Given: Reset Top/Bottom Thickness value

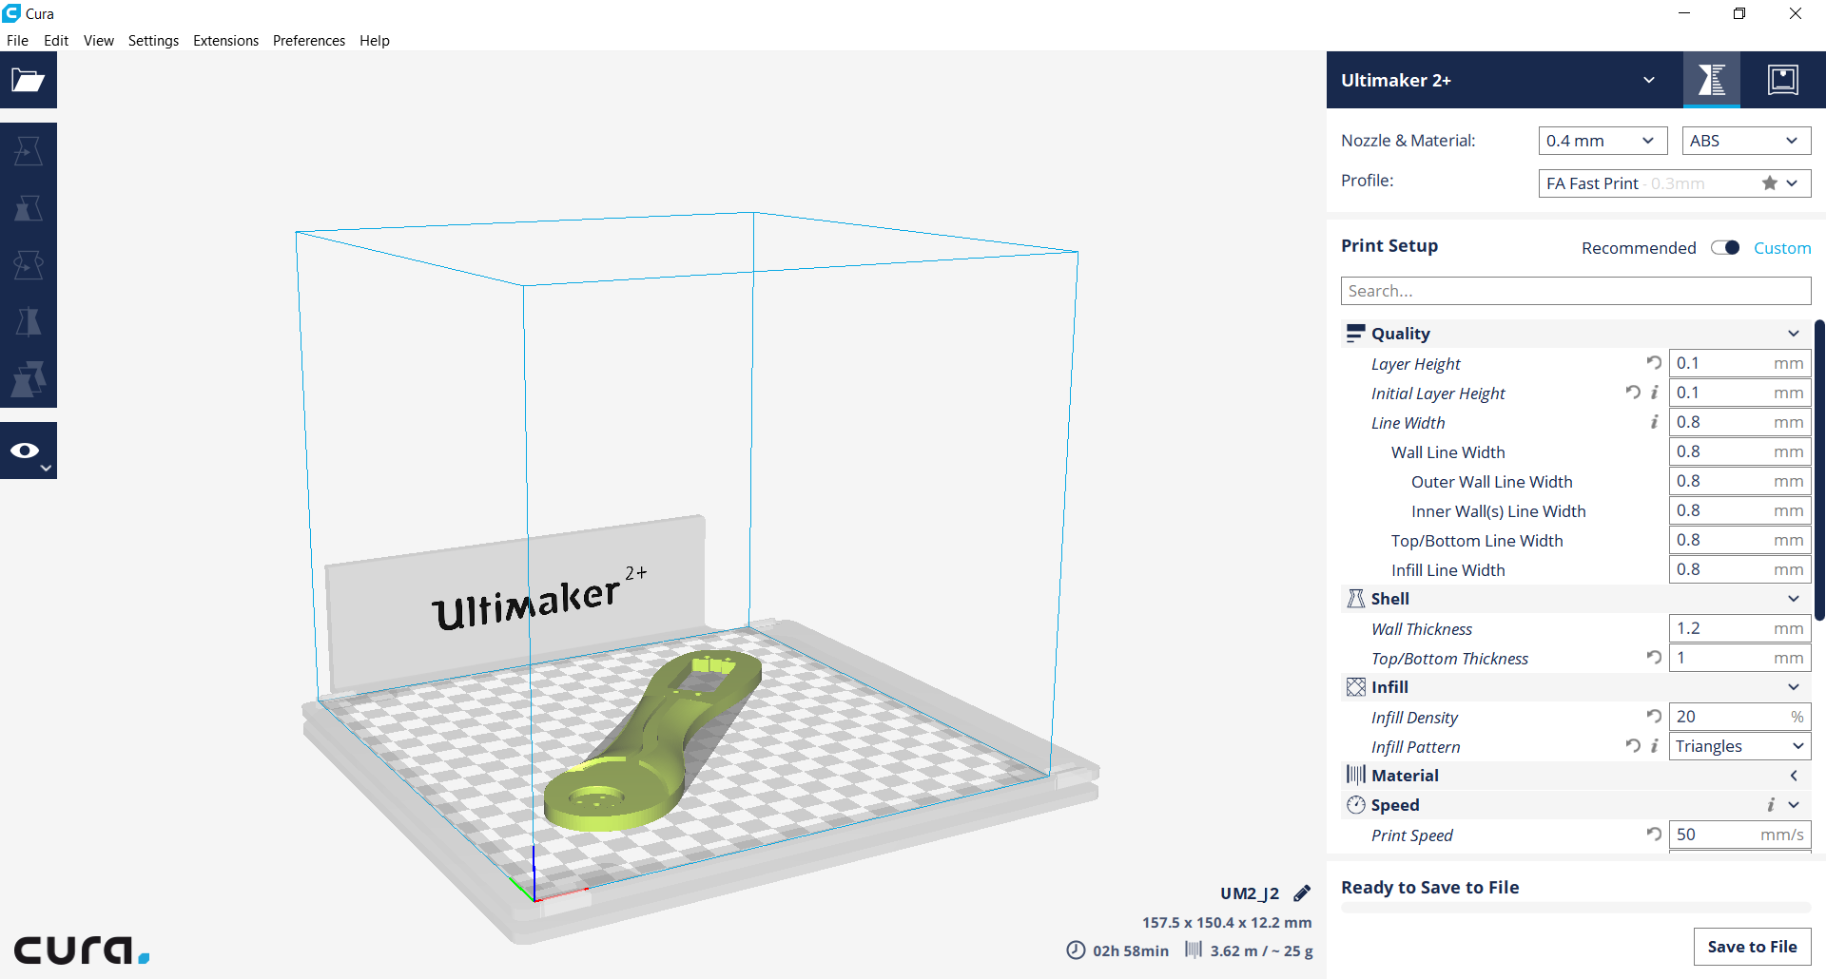Looking at the screenshot, I should point(1654,658).
